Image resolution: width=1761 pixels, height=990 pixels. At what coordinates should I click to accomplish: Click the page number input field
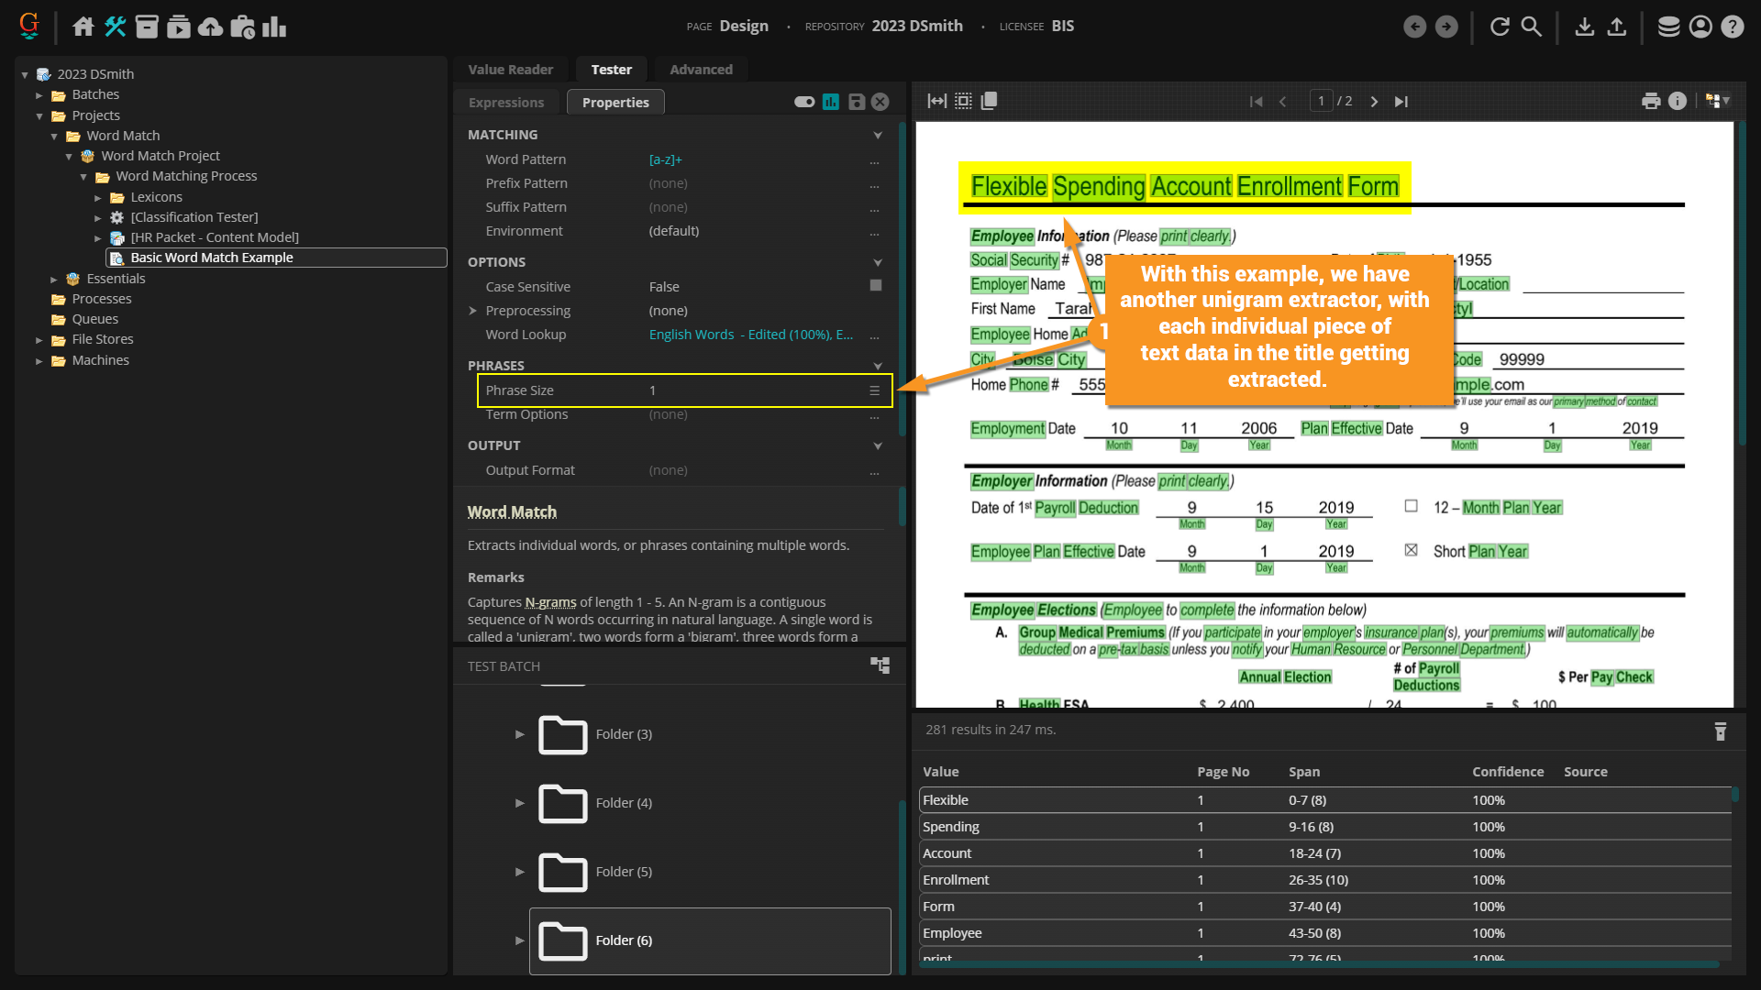1321,102
